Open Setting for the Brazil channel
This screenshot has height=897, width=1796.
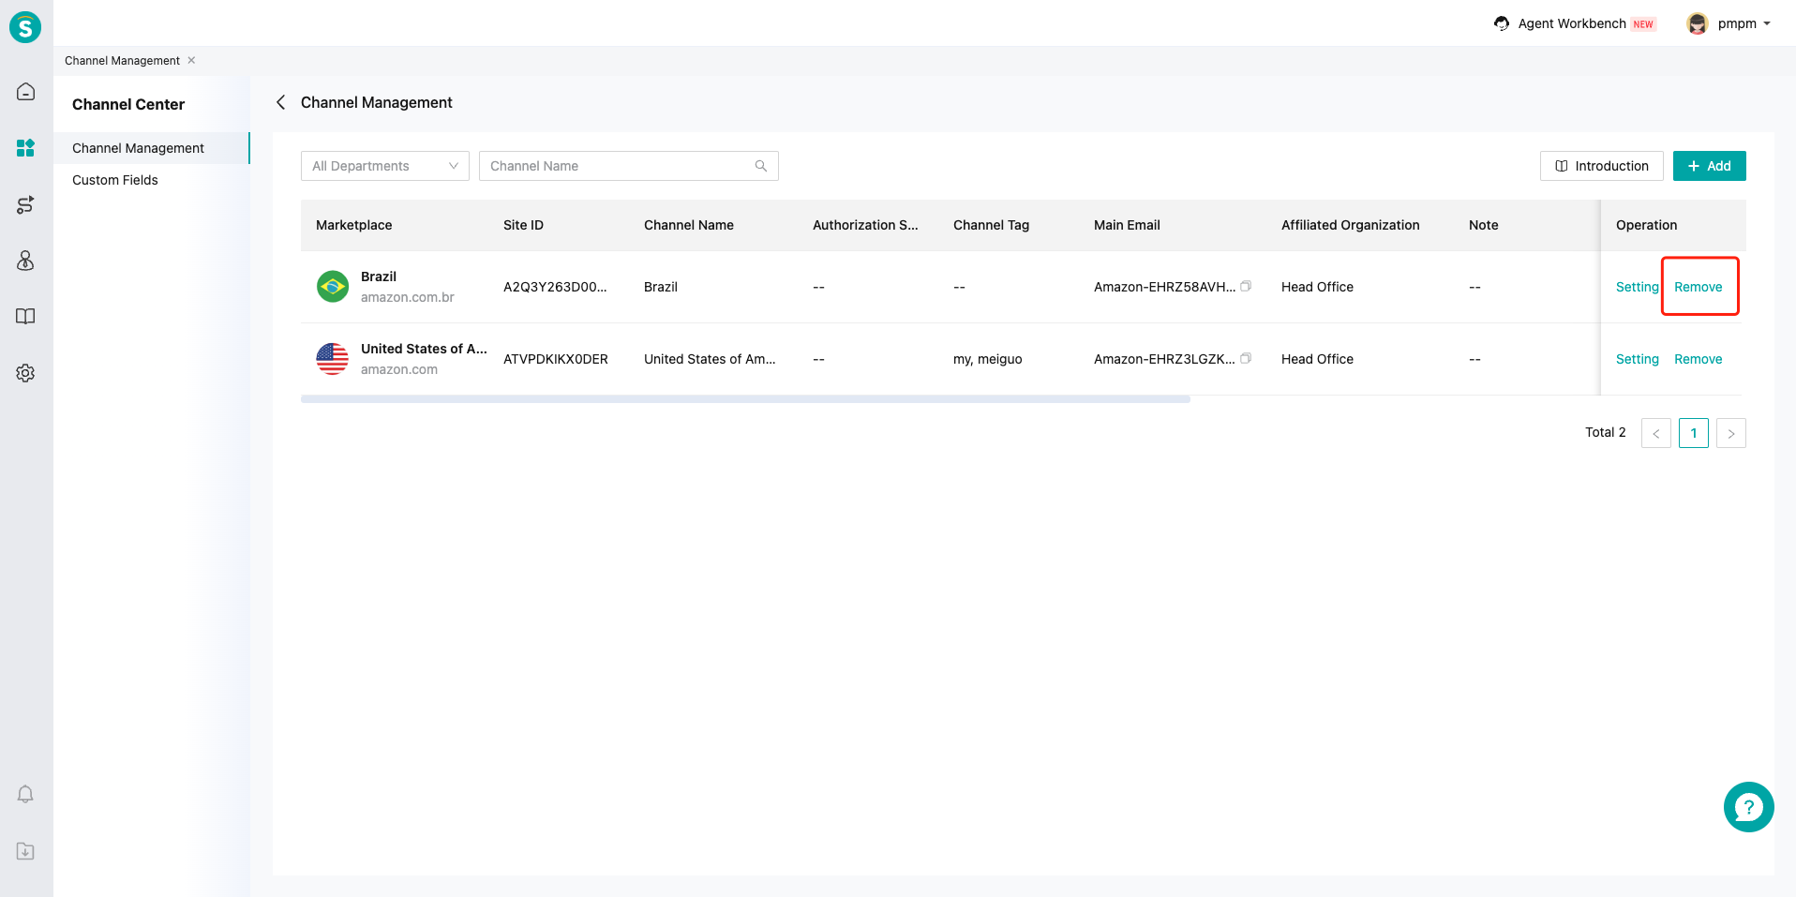click(1638, 287)
